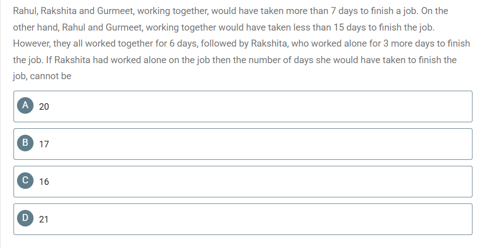Click blank area inside option B answer row

pyautogui.click(x=261, y=144)
